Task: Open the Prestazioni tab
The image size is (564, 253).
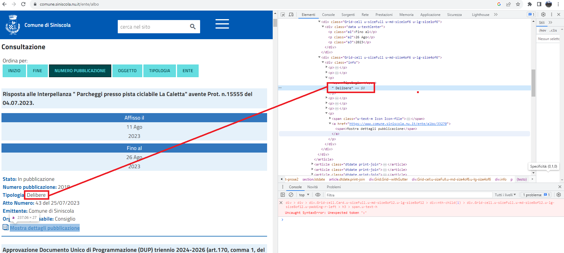Action: pos(384,15)
